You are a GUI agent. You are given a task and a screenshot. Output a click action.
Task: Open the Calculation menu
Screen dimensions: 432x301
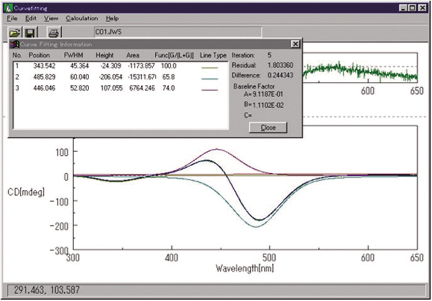click(x=81, y=18)
